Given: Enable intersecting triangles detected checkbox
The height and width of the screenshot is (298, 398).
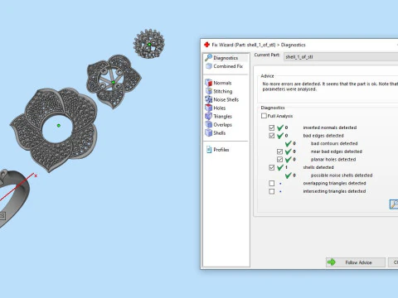Looking at the screenshot, I should click(272, 191).
